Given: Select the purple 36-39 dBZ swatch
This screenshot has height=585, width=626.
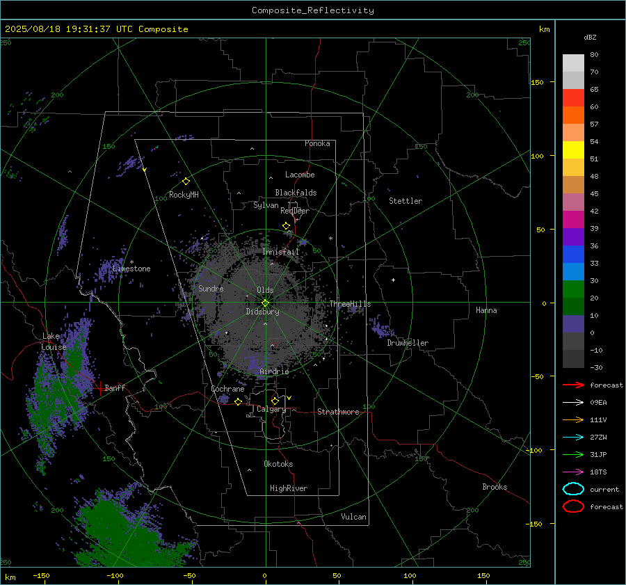Looking at the screenshot, I should (573, 237).
